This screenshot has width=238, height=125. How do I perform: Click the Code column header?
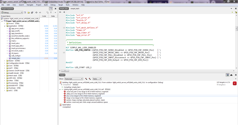44,16
